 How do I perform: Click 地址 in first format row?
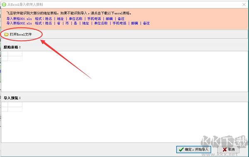[60, 19]
